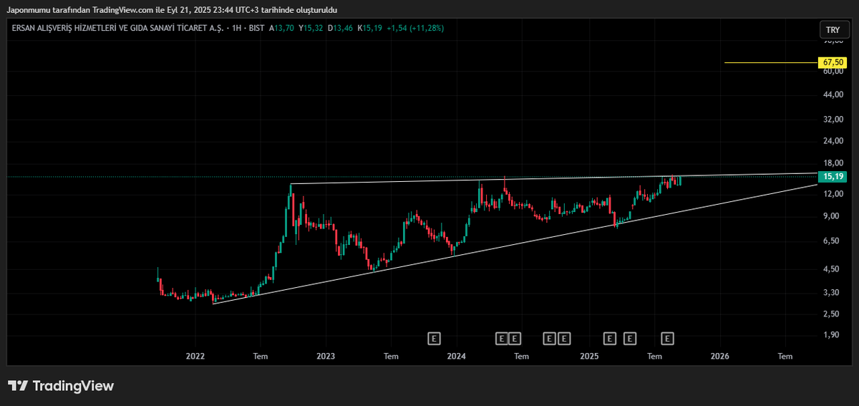Click the 2025 label on time axis
This screenshot has width=859, height=406.
click(589, 356)
